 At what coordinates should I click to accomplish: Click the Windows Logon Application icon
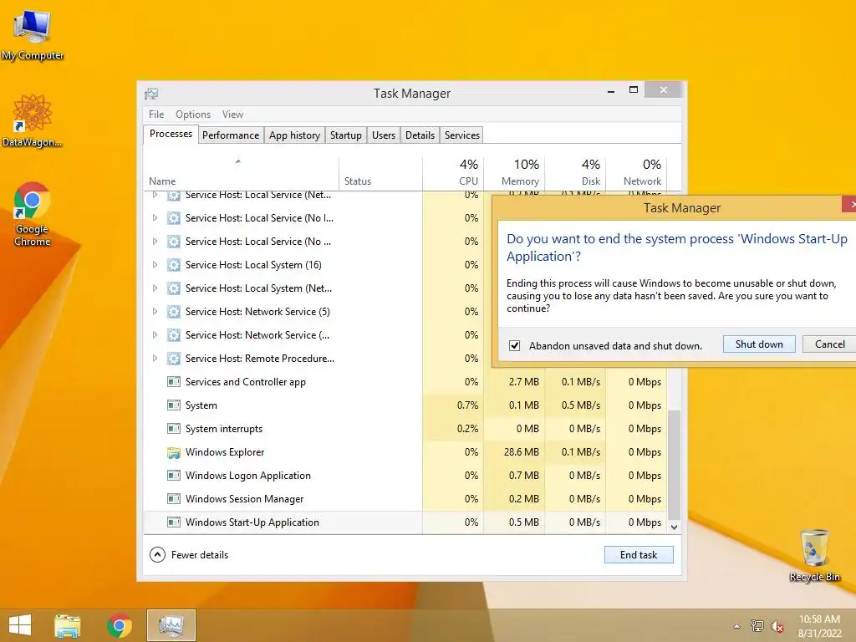coord(174,476)
